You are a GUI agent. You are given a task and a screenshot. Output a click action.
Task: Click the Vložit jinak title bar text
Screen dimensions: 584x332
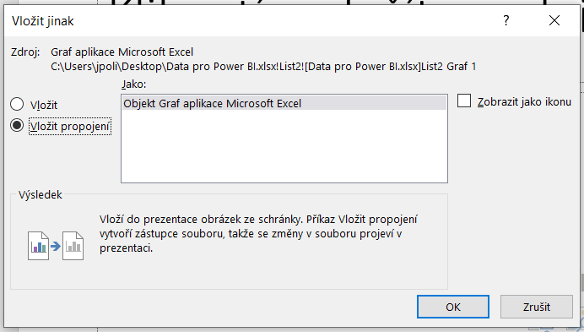tap(43, 21)
